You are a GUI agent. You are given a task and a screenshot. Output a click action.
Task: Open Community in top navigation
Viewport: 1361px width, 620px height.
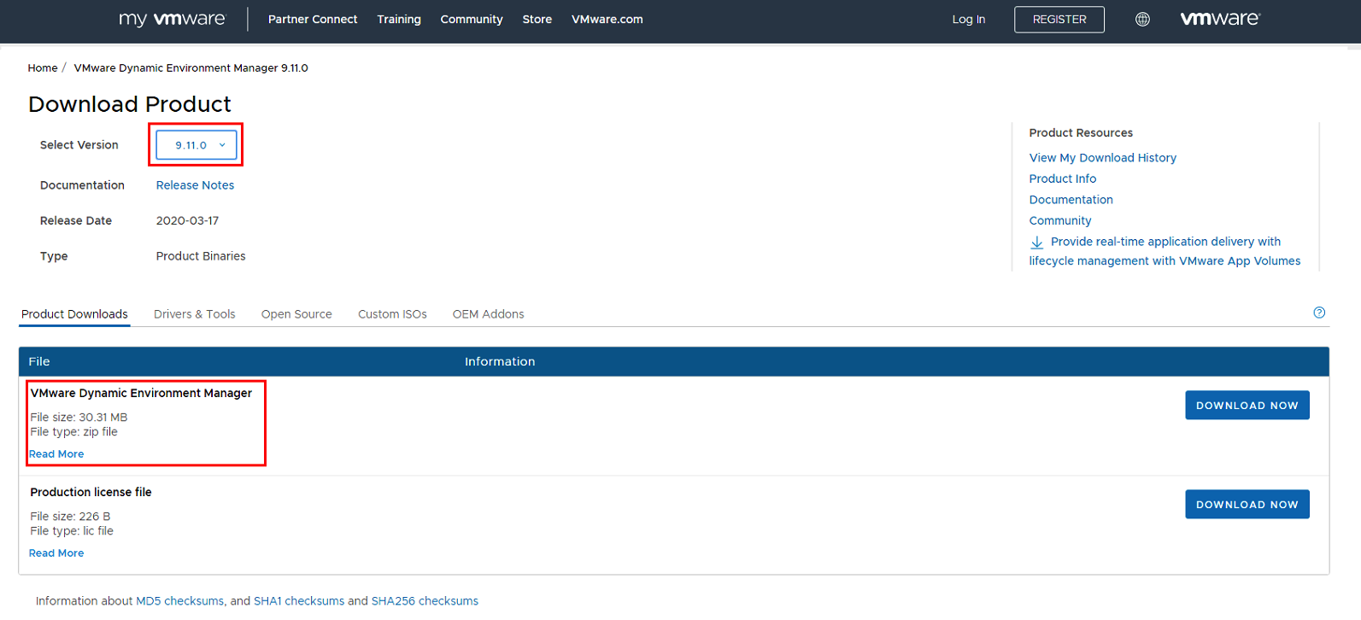pyautogui.click(x=472, y=19)
